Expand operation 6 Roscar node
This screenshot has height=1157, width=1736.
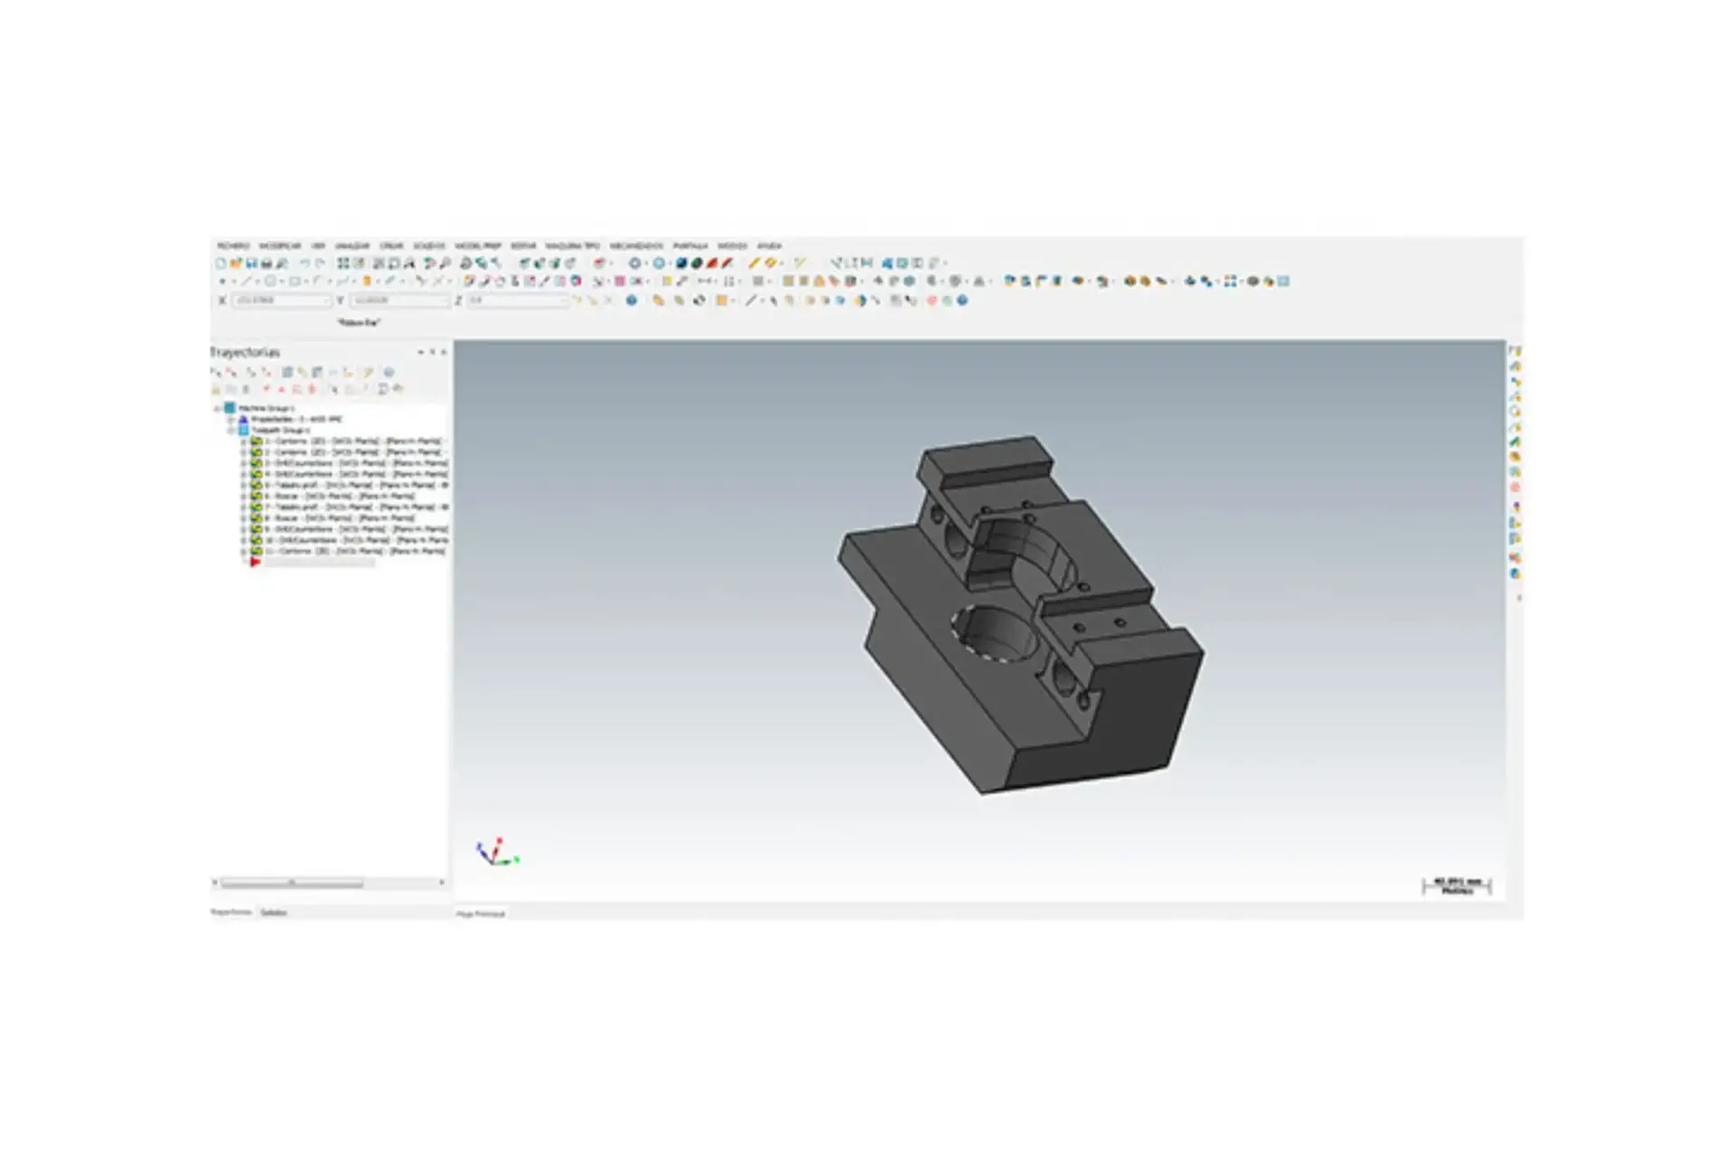(x=243, y=496)
